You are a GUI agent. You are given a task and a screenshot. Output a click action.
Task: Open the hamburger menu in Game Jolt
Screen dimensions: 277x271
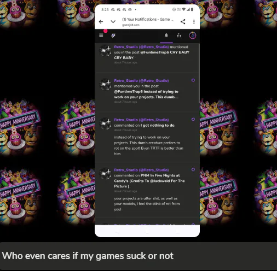pos(101,36)
